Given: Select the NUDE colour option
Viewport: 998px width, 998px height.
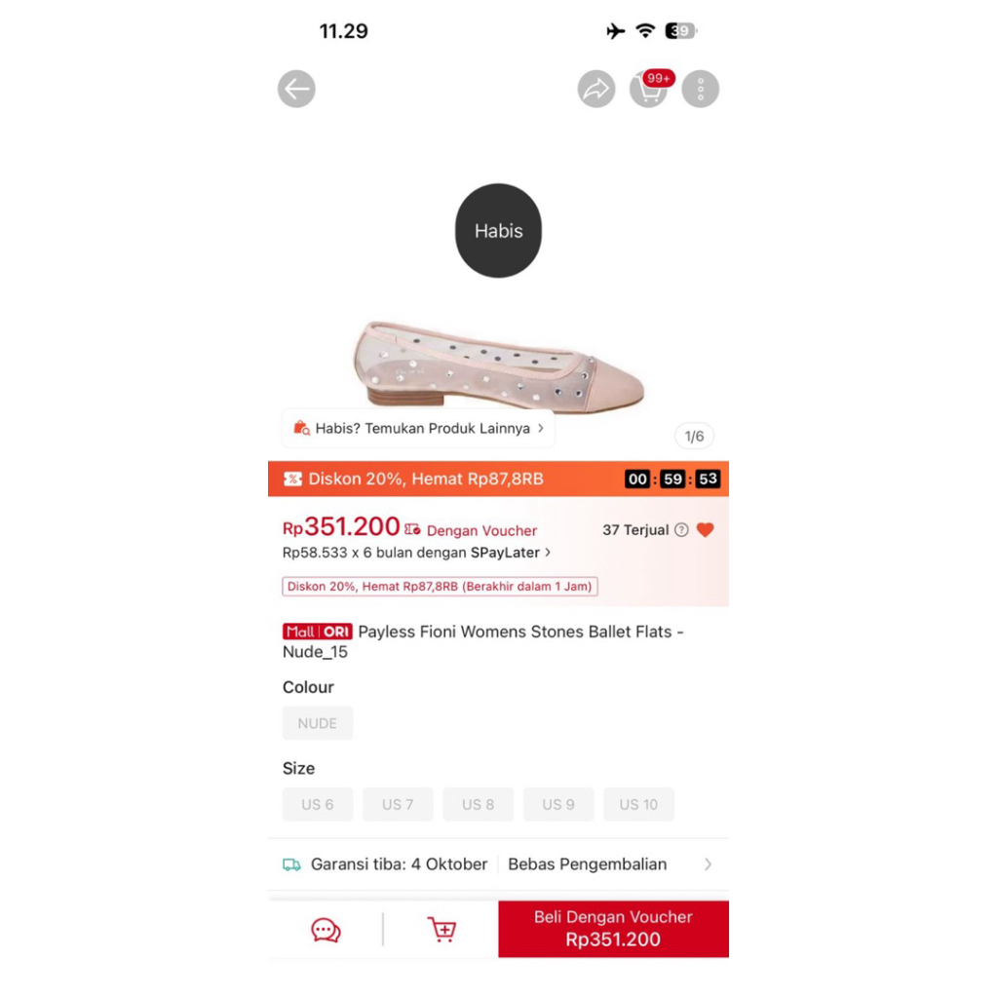Looking at the screenshot, I should pos(318,723).
